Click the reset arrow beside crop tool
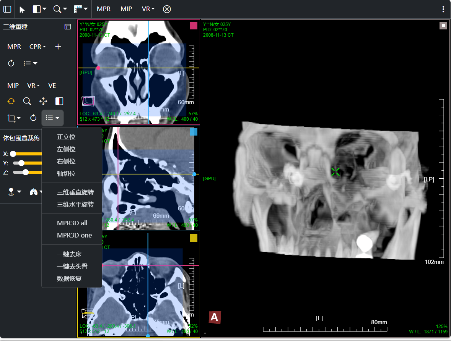This screenshot has width=451, height=341. pyautogui.click(x=33, y=118)
